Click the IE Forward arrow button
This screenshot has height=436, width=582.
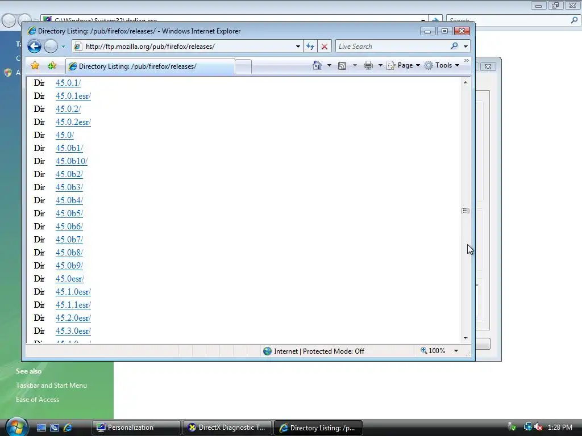click(51, 47)
